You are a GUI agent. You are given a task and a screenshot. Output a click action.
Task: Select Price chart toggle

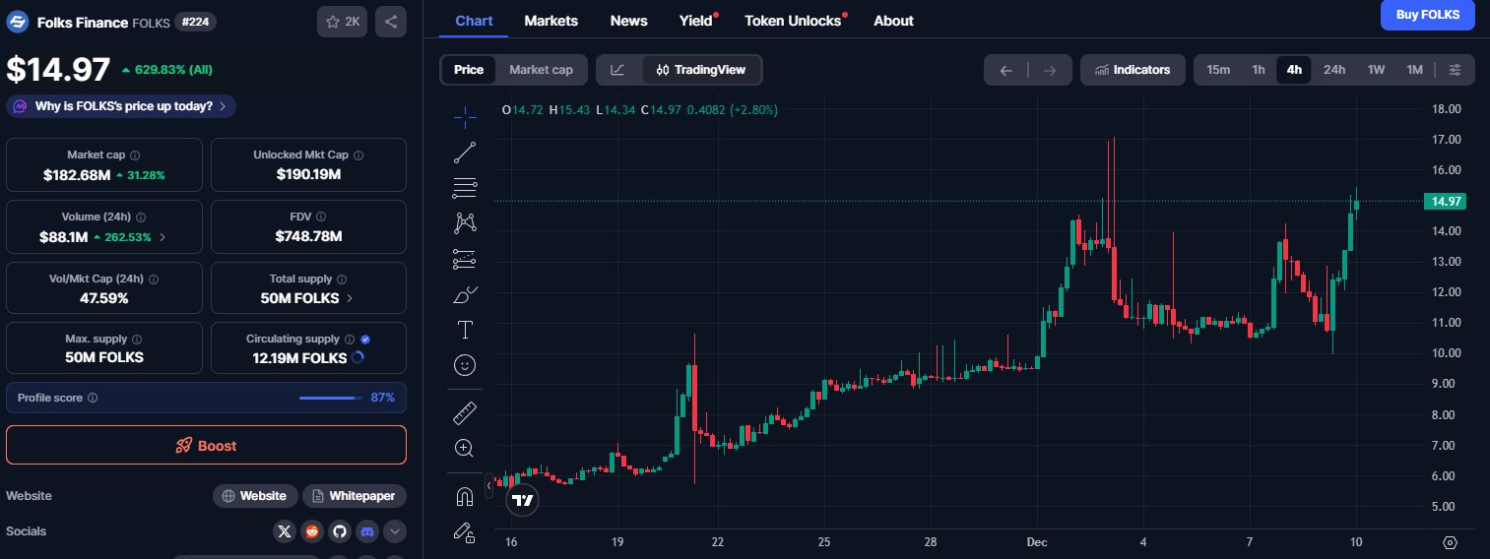pyautogui.click(x=469, y=70)
